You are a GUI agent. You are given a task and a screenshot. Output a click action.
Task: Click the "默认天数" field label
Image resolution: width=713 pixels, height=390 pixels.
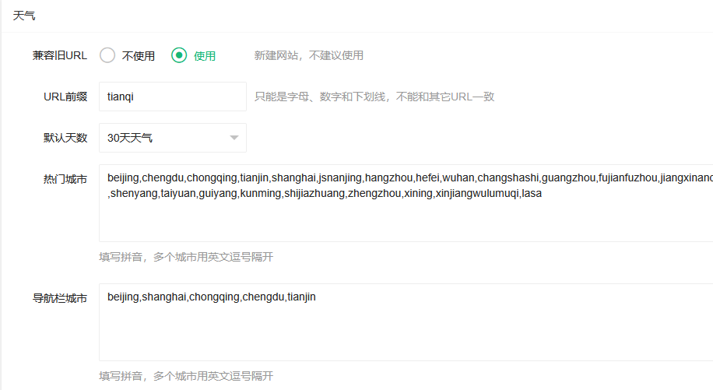[65, 138]
